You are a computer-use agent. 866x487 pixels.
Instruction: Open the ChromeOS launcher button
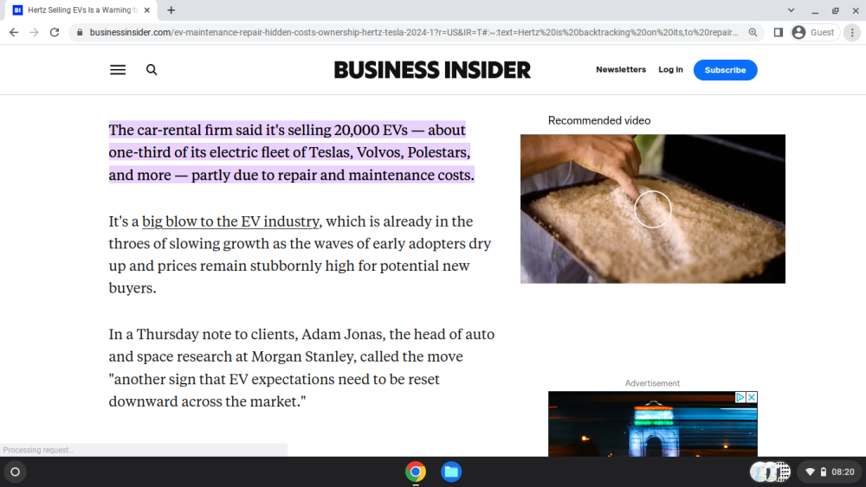(16, 471)
